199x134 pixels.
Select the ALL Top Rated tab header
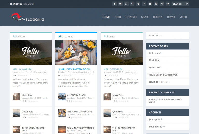coord(66,36)
